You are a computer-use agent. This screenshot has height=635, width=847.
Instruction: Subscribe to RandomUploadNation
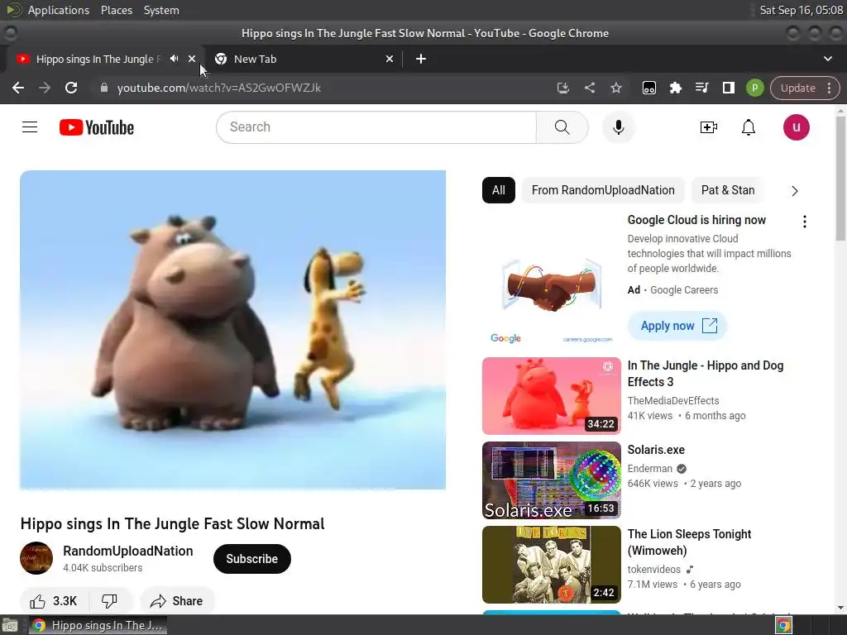click(x=251, y=559)
